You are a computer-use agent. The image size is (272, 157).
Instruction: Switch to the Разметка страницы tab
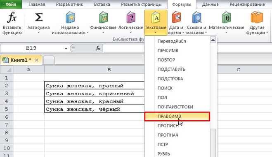141,5
